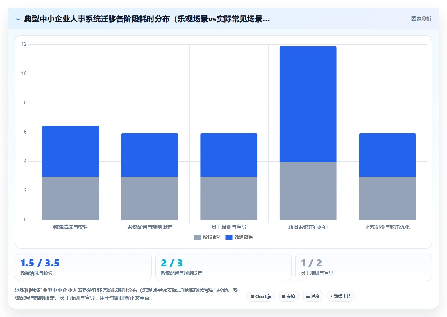Click the gray segment of 系统配置与规则设定 bar
The width and height of the screenshot is (447, 317).
pos(150,198)
